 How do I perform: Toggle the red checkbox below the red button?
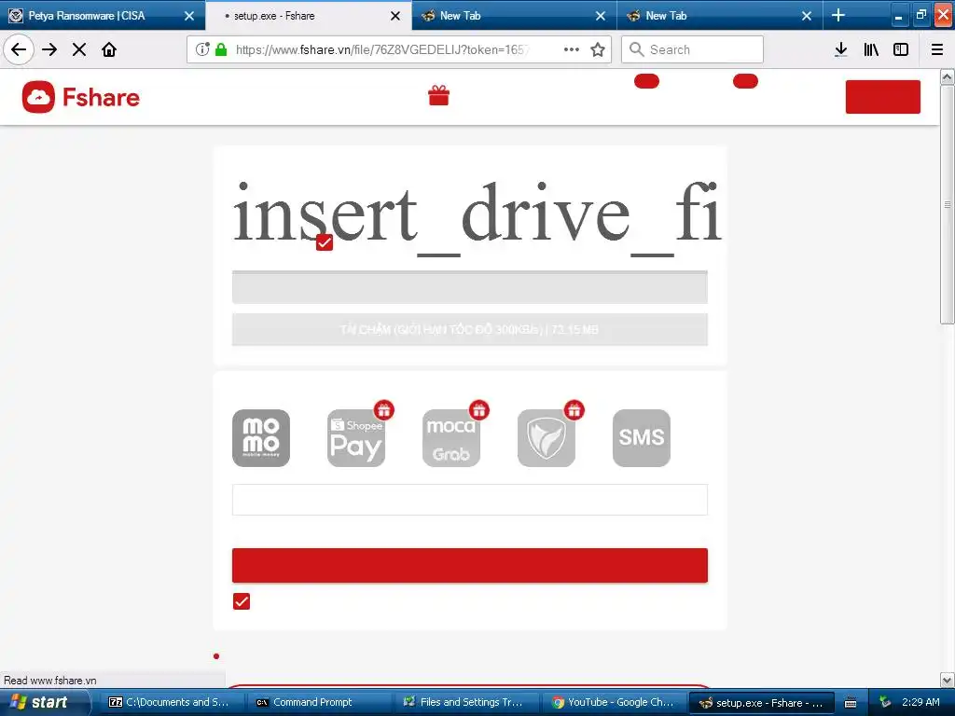click(242, 601)
